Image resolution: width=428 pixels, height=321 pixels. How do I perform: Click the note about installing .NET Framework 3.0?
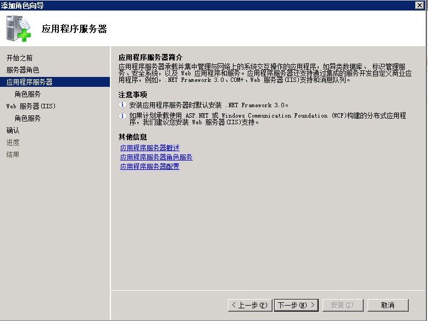pos(209,105)
